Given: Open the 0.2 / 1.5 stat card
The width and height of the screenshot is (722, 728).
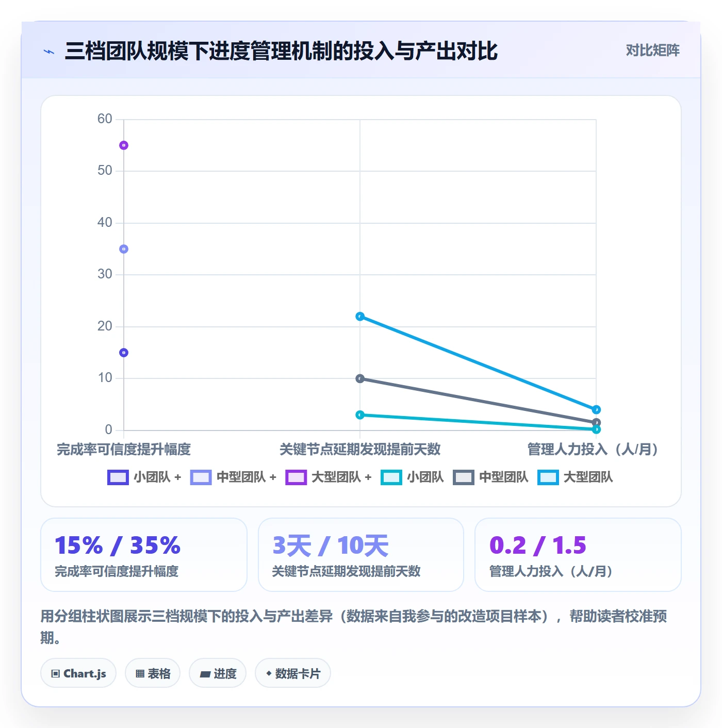Looking at the screenshot, I should (x=578, y=555).
